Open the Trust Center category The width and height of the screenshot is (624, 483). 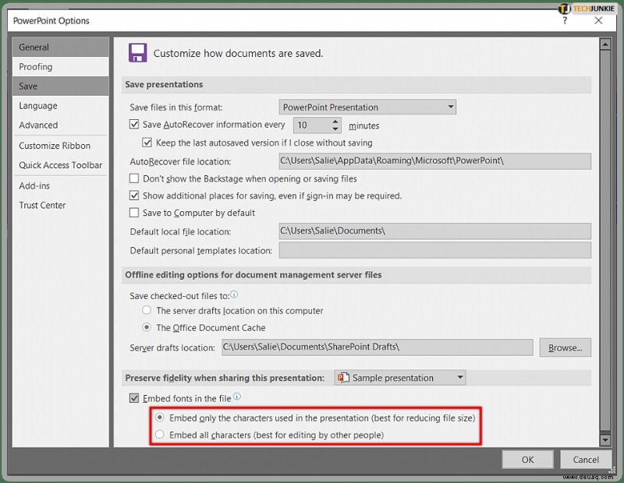tap(61, 205)
